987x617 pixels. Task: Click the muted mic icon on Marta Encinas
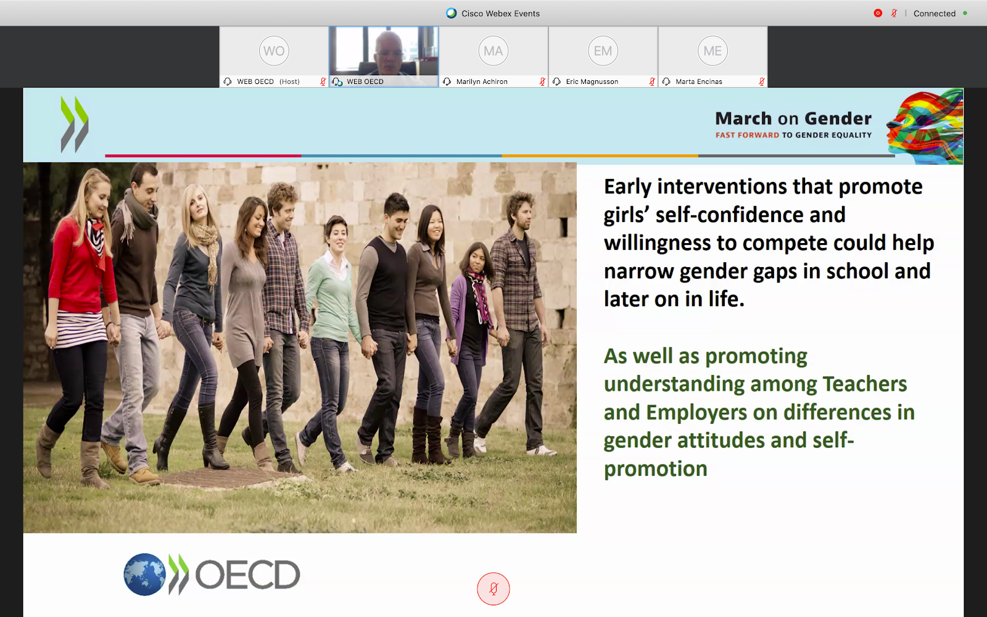tap(762, 81)
